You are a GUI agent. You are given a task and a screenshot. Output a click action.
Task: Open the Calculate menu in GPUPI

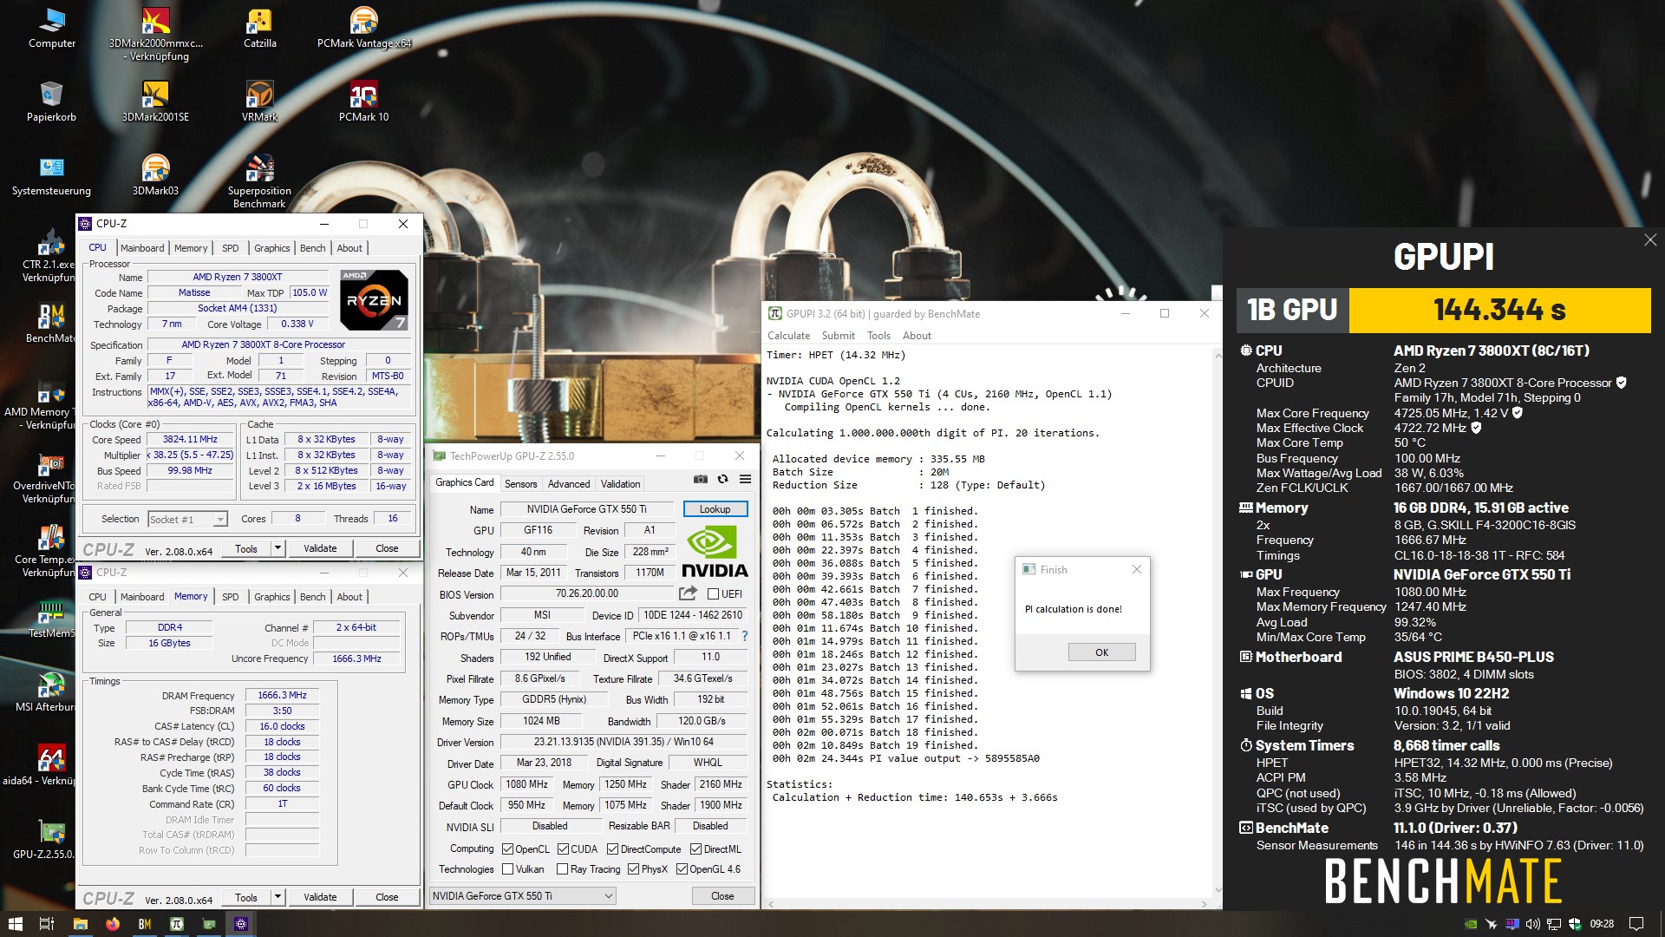pos(788,336)
